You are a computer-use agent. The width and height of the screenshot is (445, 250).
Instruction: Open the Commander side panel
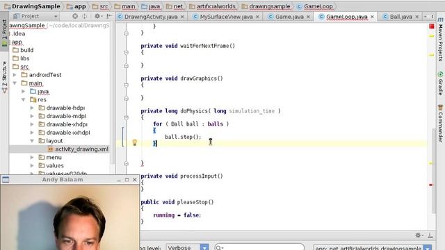pyautogui.click(x=440, y=124)
